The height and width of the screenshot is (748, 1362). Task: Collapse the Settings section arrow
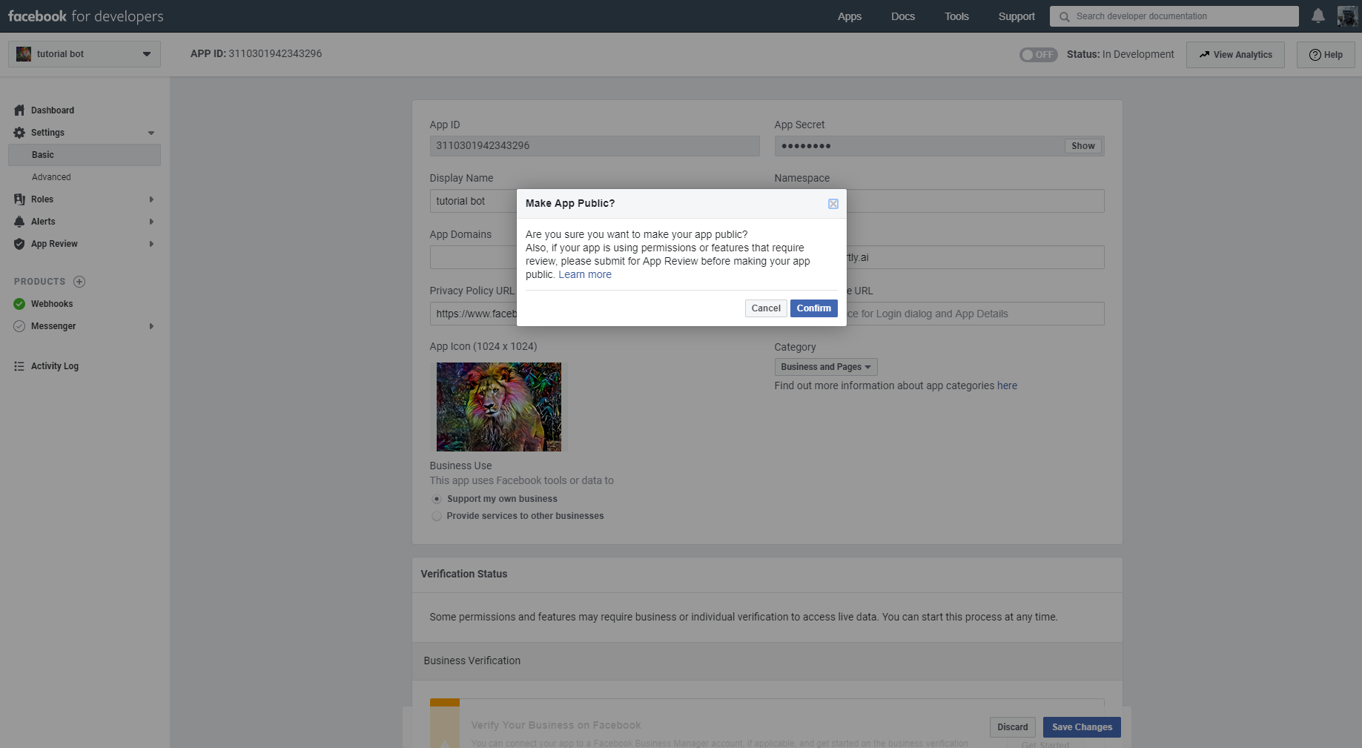tap(151, 133)
